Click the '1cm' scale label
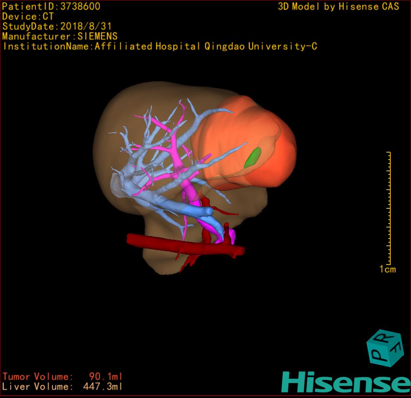Image resolution: width=411 pixels, height=398 pixels. click(x=388, y=269)
